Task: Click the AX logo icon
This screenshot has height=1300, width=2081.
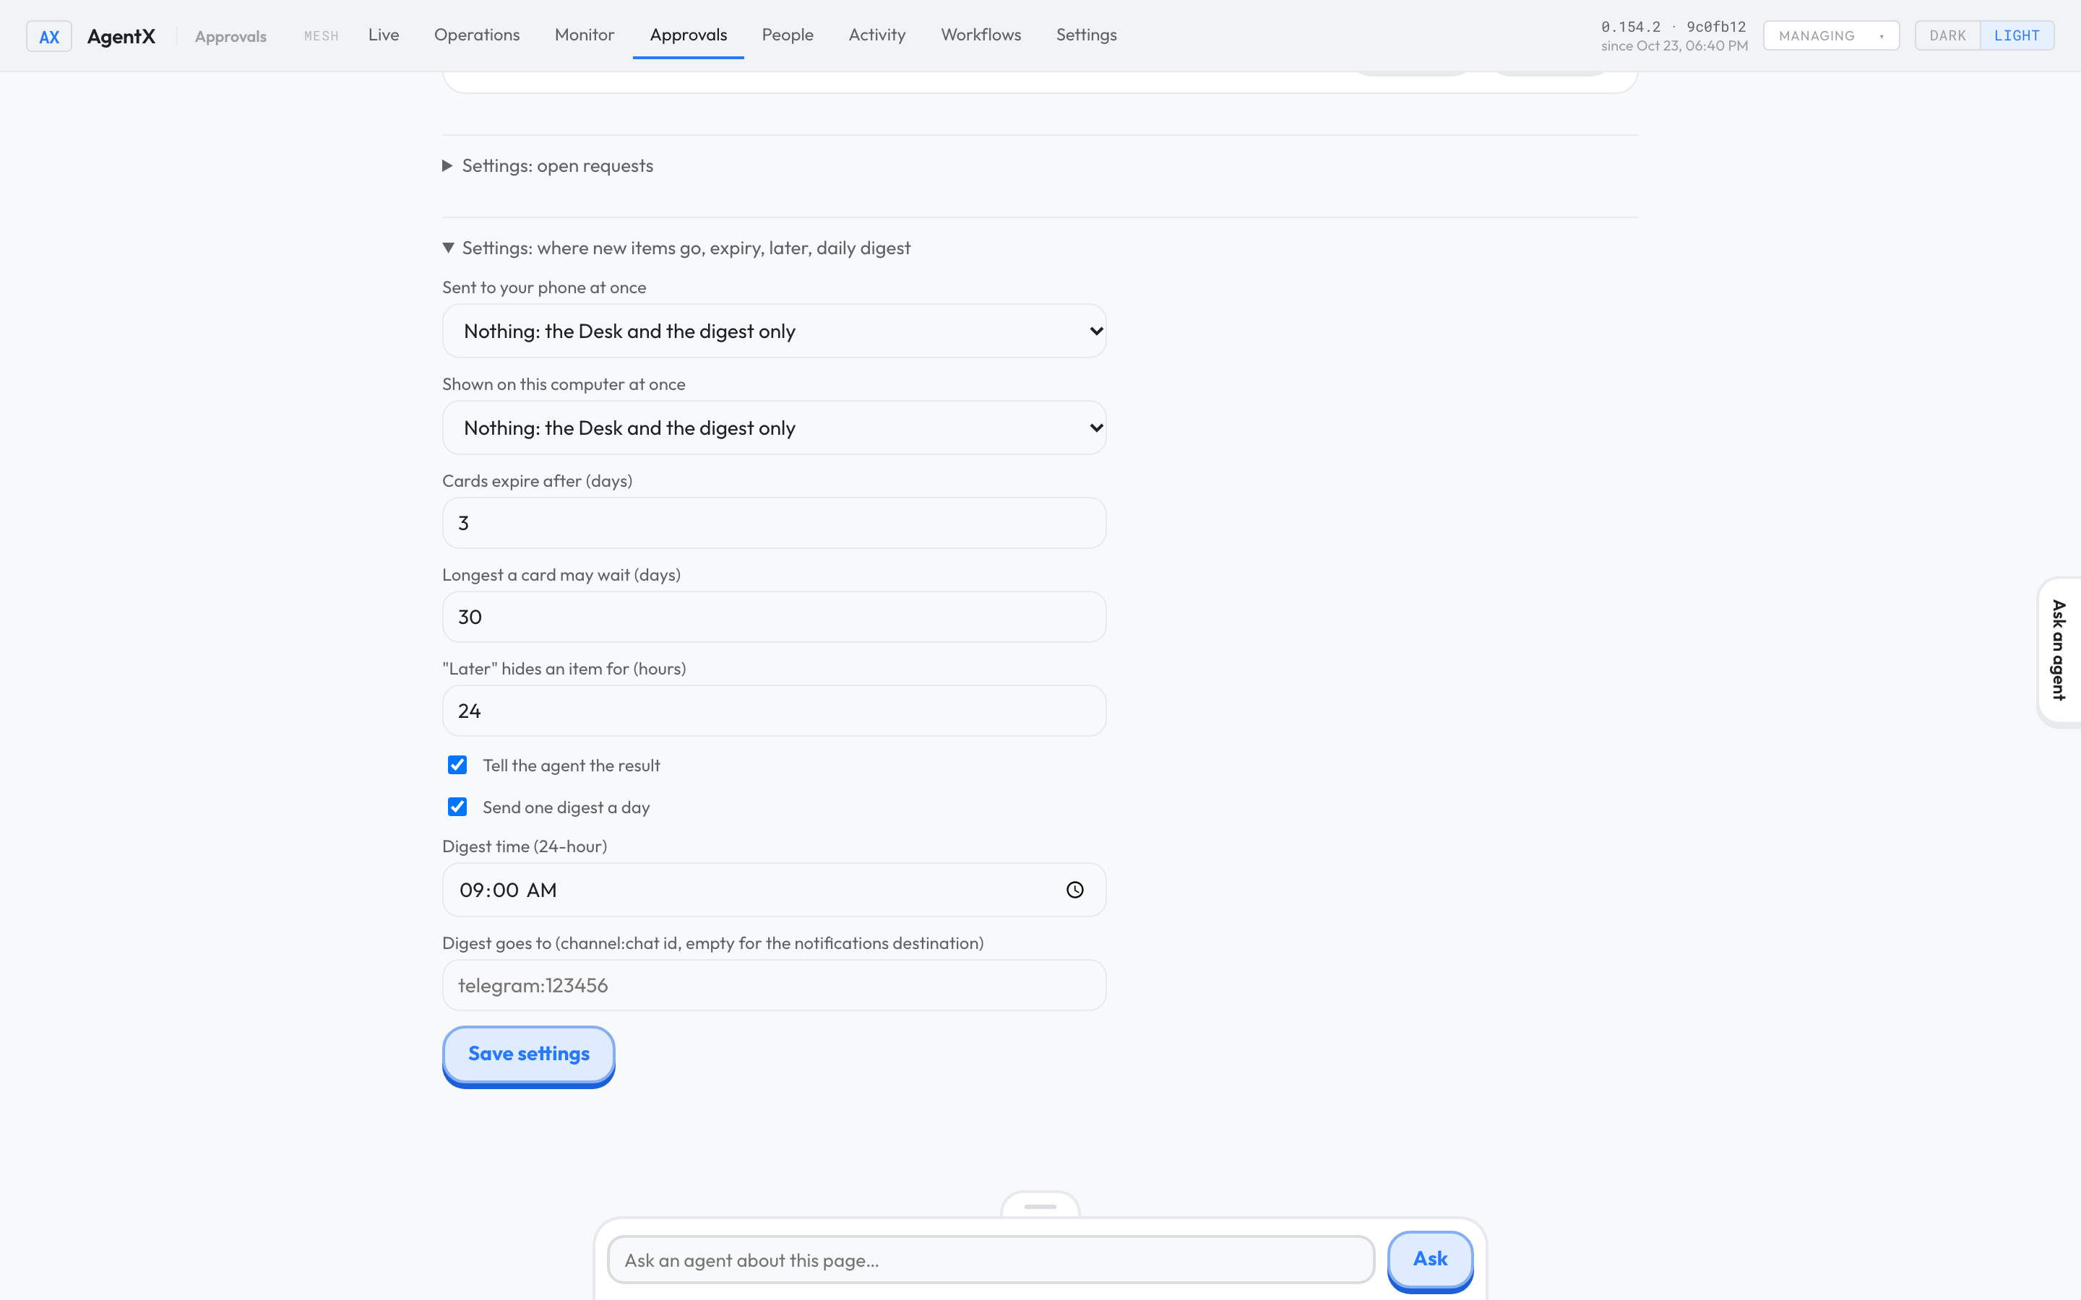Action: coord(49,36)
